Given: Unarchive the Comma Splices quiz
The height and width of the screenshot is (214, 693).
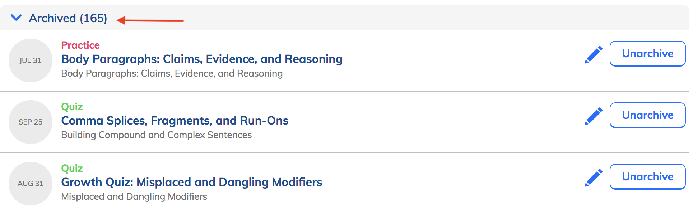Looking at the screenshot, I should 647,115.
